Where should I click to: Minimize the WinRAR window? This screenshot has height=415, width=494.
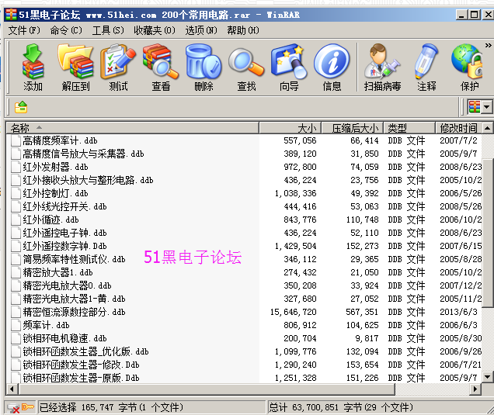click(x=462, y=15)
